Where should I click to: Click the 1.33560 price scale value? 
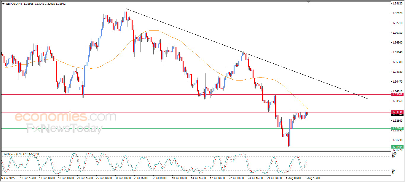[x=398, y=101]
